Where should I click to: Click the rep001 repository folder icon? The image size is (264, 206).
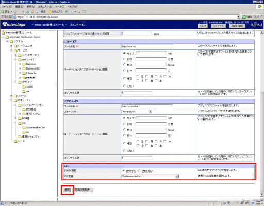pos(24,87)
